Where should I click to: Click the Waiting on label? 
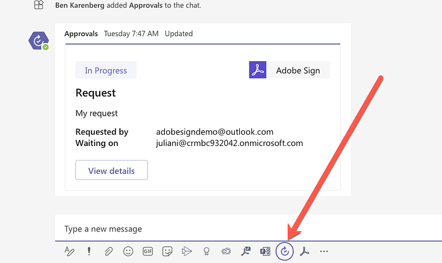click(97, 143)
